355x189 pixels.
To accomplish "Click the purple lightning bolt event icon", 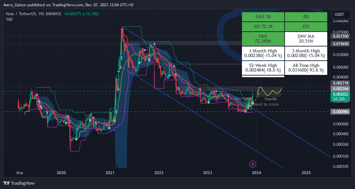I will [253, 164].
